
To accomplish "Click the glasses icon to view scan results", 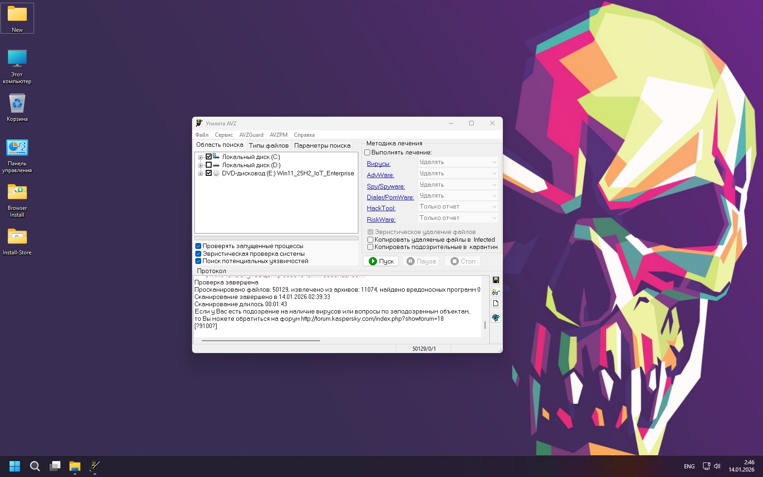I will coord(495,292).
